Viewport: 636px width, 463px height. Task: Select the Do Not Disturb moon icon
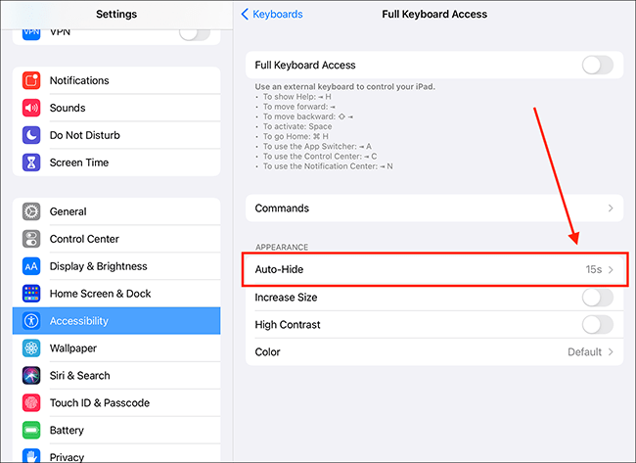click(31, 135)
